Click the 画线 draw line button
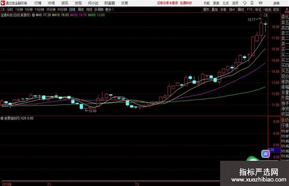 click(x=241, y=9)
